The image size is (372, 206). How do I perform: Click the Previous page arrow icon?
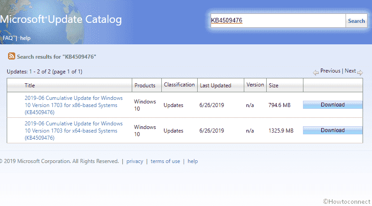316,73
